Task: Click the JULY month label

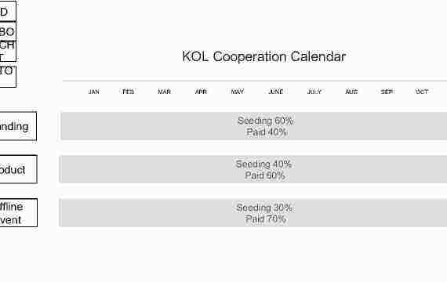Action: [314, 92]
